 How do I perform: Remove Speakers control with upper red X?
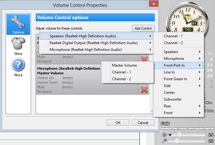click(144, 59)
